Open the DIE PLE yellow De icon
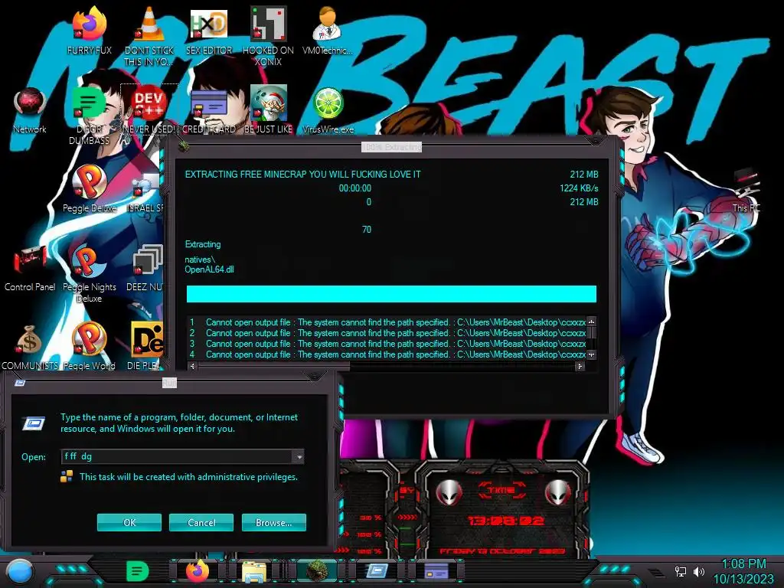The image size is (784, 588). (146, 346)
